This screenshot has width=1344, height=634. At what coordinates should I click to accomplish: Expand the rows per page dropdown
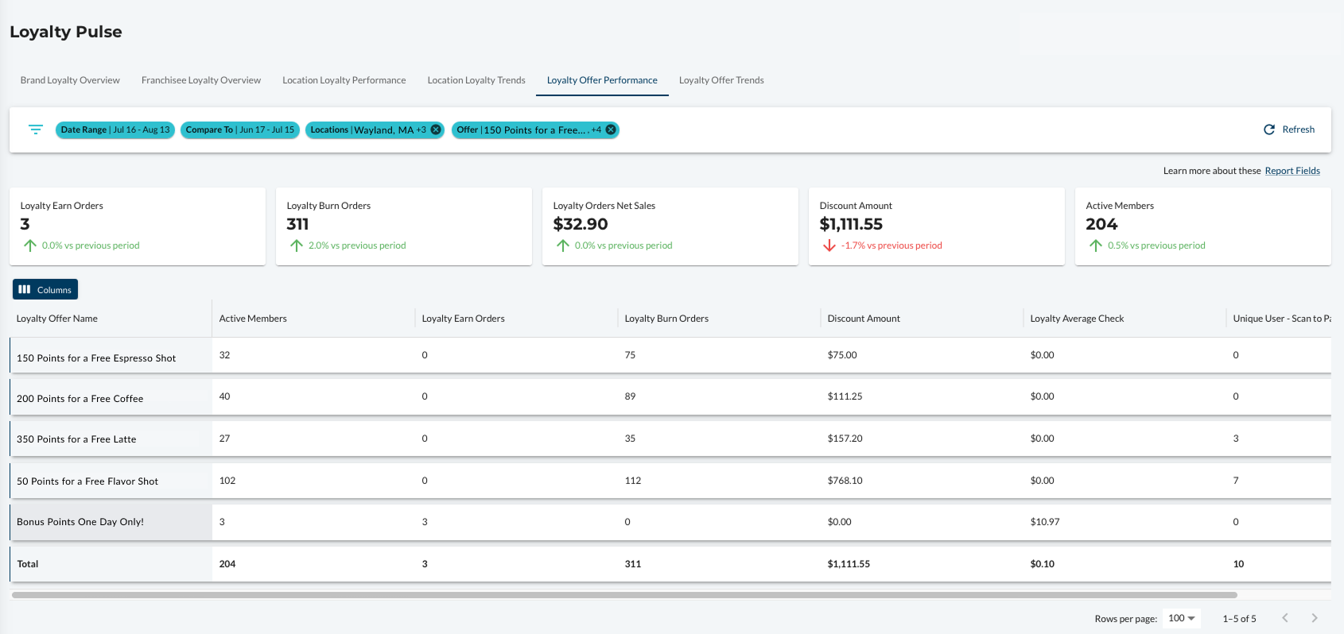[1182, 618]
